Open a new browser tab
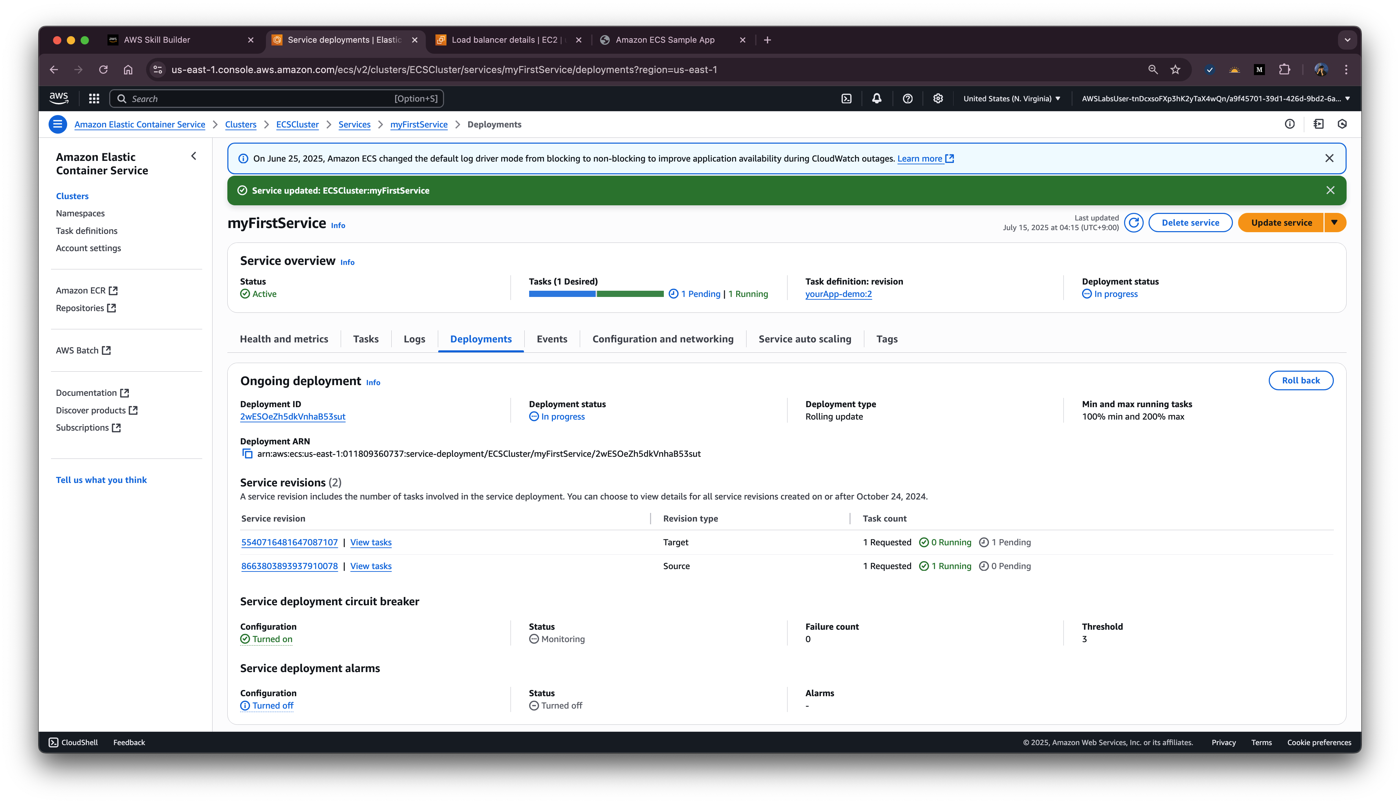The height and width of the screenshot is (804, 1400). coord(768,40)
